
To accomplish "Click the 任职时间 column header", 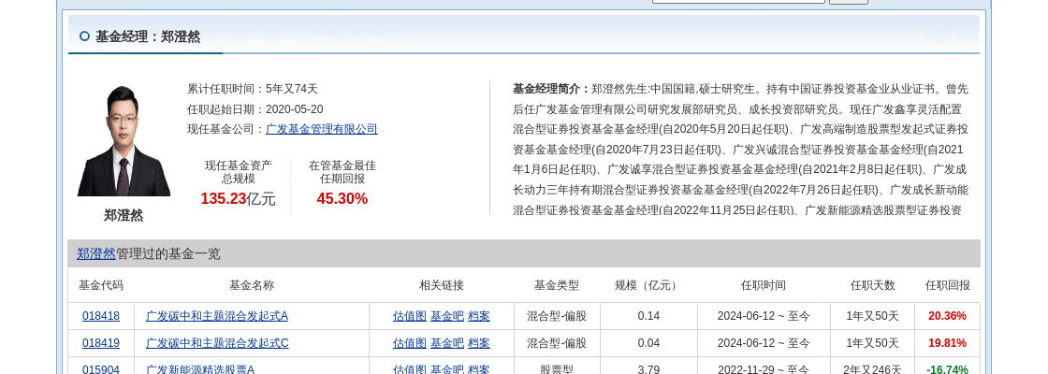I will pyautogui.click(x=764, y=285).
